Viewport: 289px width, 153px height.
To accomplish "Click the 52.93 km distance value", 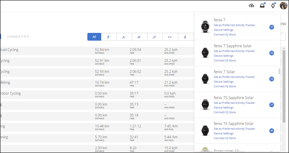I will pos(102,72).
